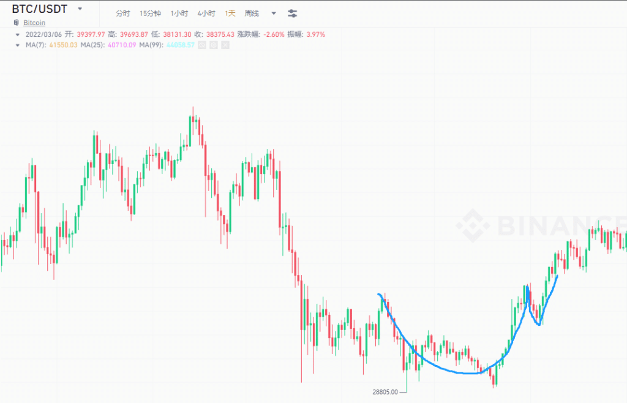Image resolution: width=627 pixels, height=403 pixels.
Task: Open the Bitcoin info link
Action: point(34,23)
